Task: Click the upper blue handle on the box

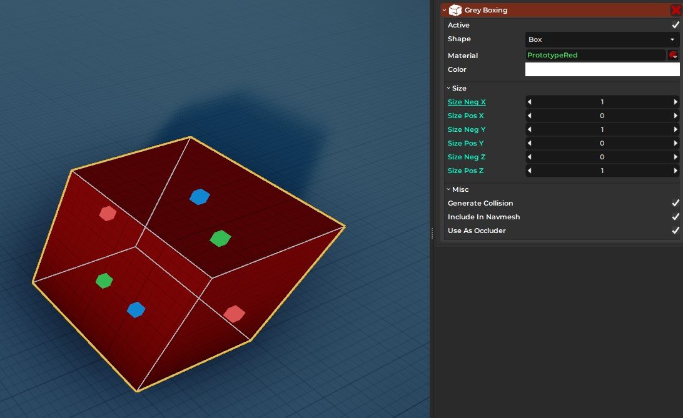Action: (200, 197)
